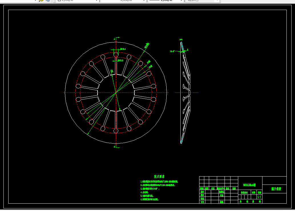This screenshot has height=211, width=295.
Task: Click the 膜片弹簧 title block cell
Action: coord(276,189)
